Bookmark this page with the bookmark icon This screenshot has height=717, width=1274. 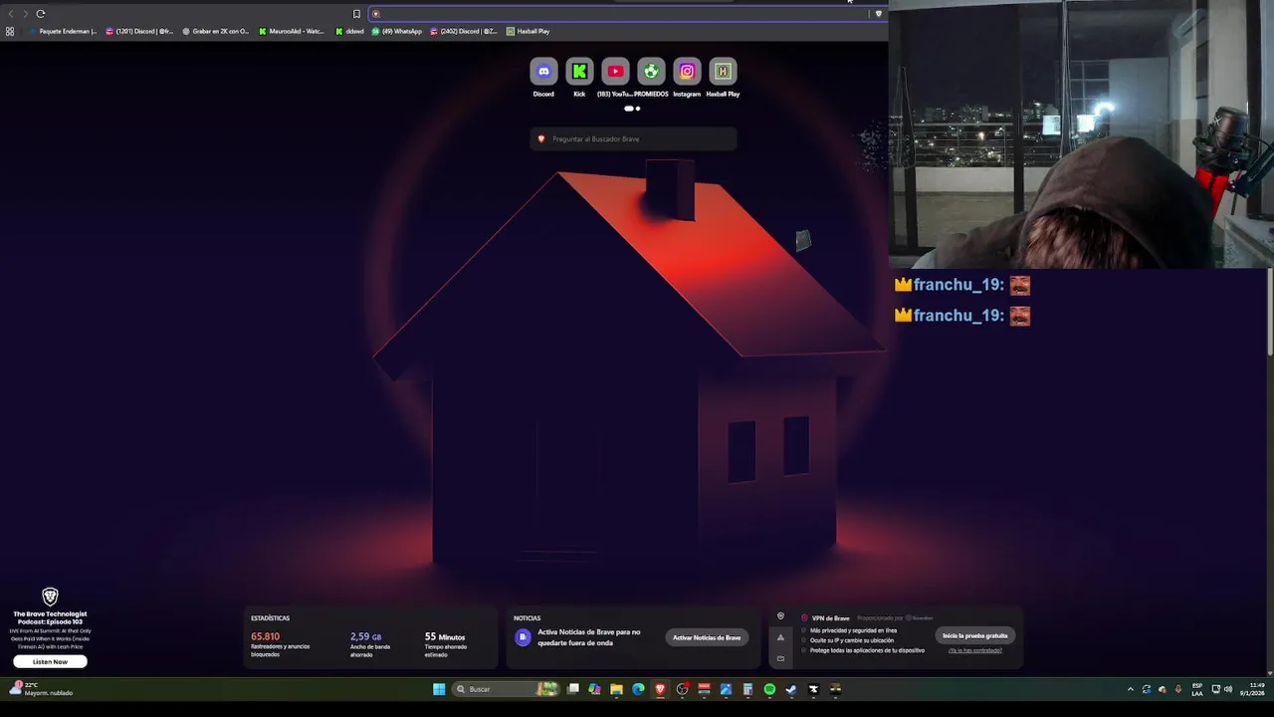pyautogui.click(x=356, y=14)
